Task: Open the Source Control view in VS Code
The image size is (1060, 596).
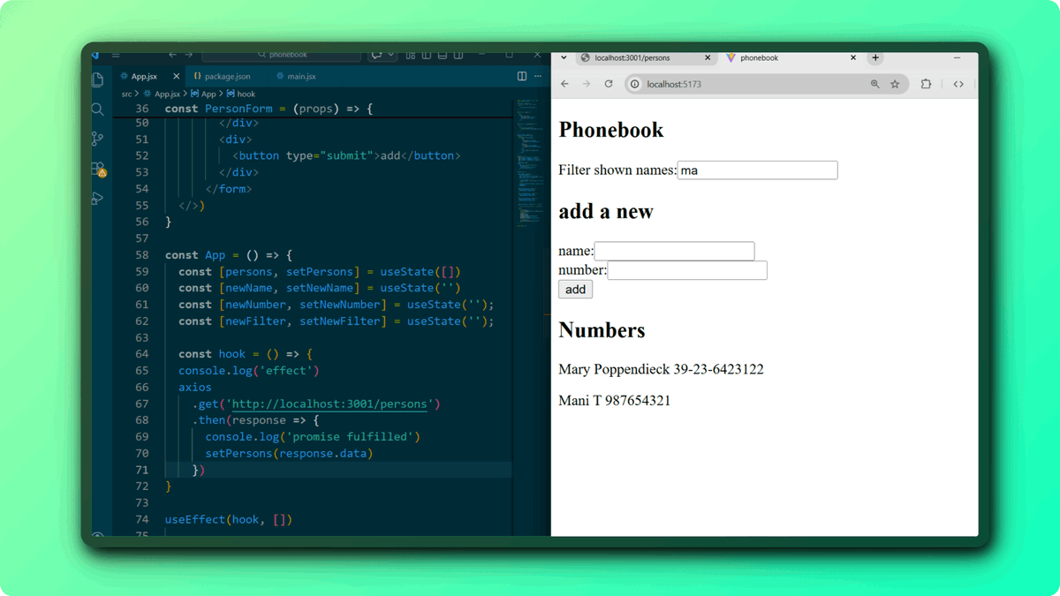Action: pos(97,139)
